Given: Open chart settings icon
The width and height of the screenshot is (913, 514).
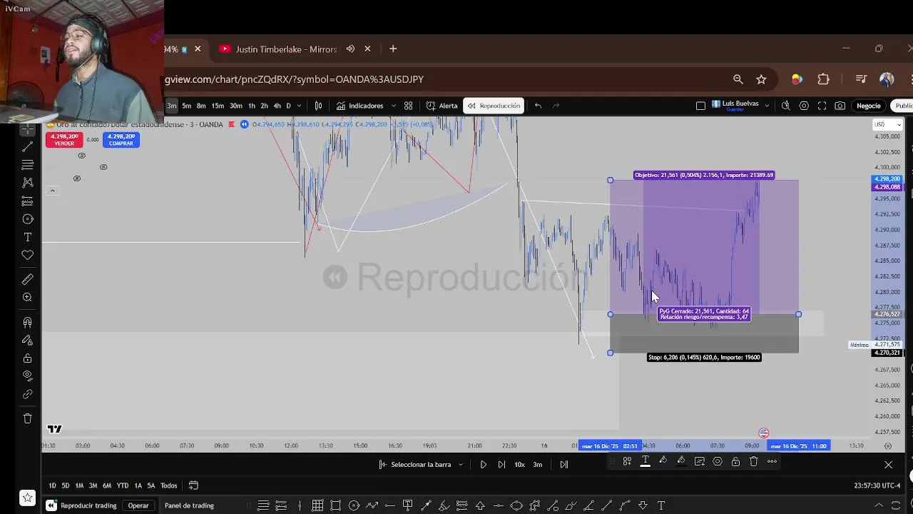Looking at the screenshot, I should [804, 106].
